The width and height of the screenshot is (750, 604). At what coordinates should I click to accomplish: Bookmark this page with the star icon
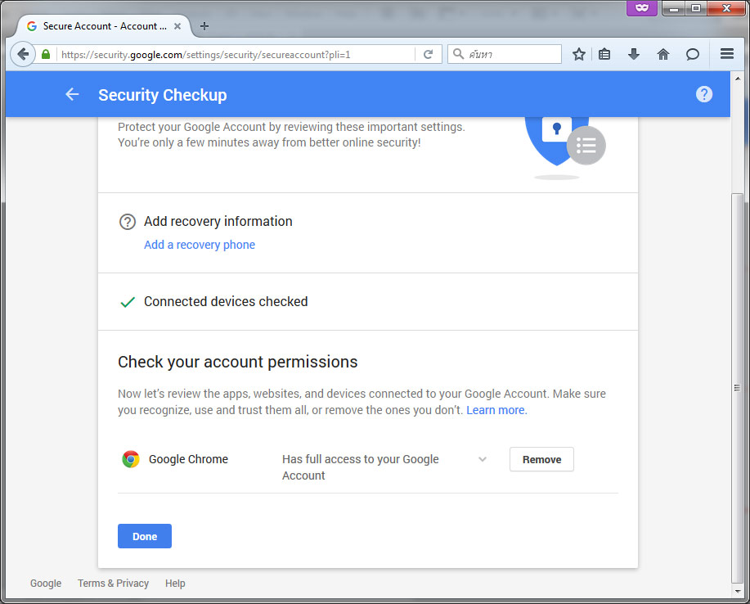(579, 54)
